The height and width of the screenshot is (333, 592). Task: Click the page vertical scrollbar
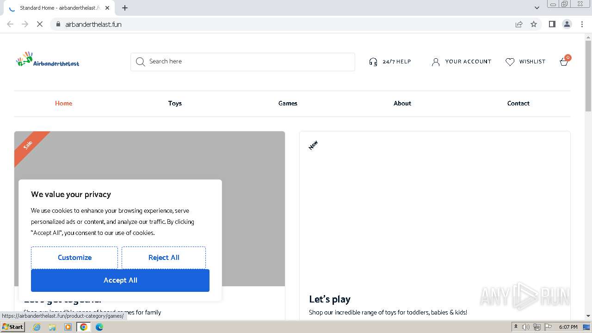(588, 76)
